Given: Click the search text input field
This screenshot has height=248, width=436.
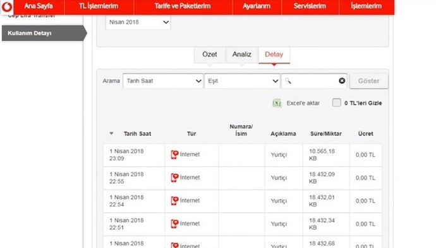Looking at the screenshot, I should (x=314, y=81).
